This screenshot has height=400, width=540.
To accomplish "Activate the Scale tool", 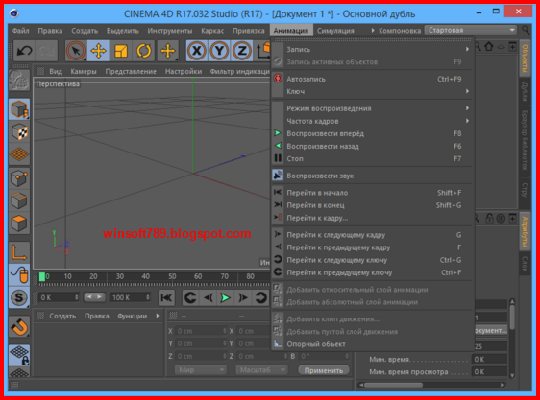I will point(121,51).
